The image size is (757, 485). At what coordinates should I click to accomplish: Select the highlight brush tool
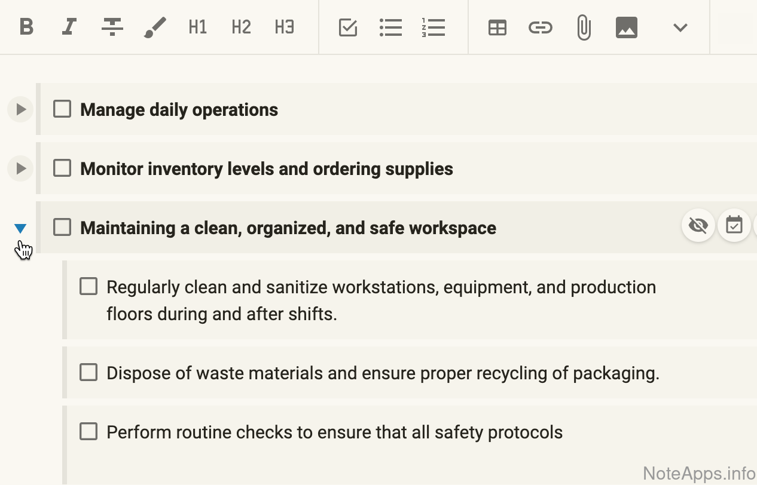pyautogui.click(x=155, y=27)
